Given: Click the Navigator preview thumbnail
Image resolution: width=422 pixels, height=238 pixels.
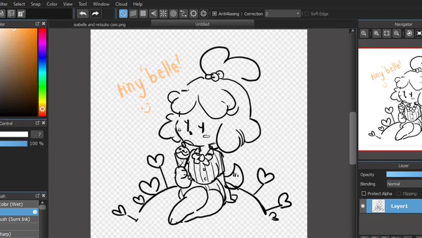Looking at the screenshot, I should [390, 99].
